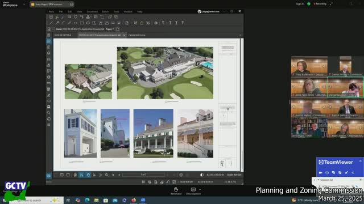364x204 pixels.
Task: Click the Scale Not Set label
Action: (x=234, y=175)
